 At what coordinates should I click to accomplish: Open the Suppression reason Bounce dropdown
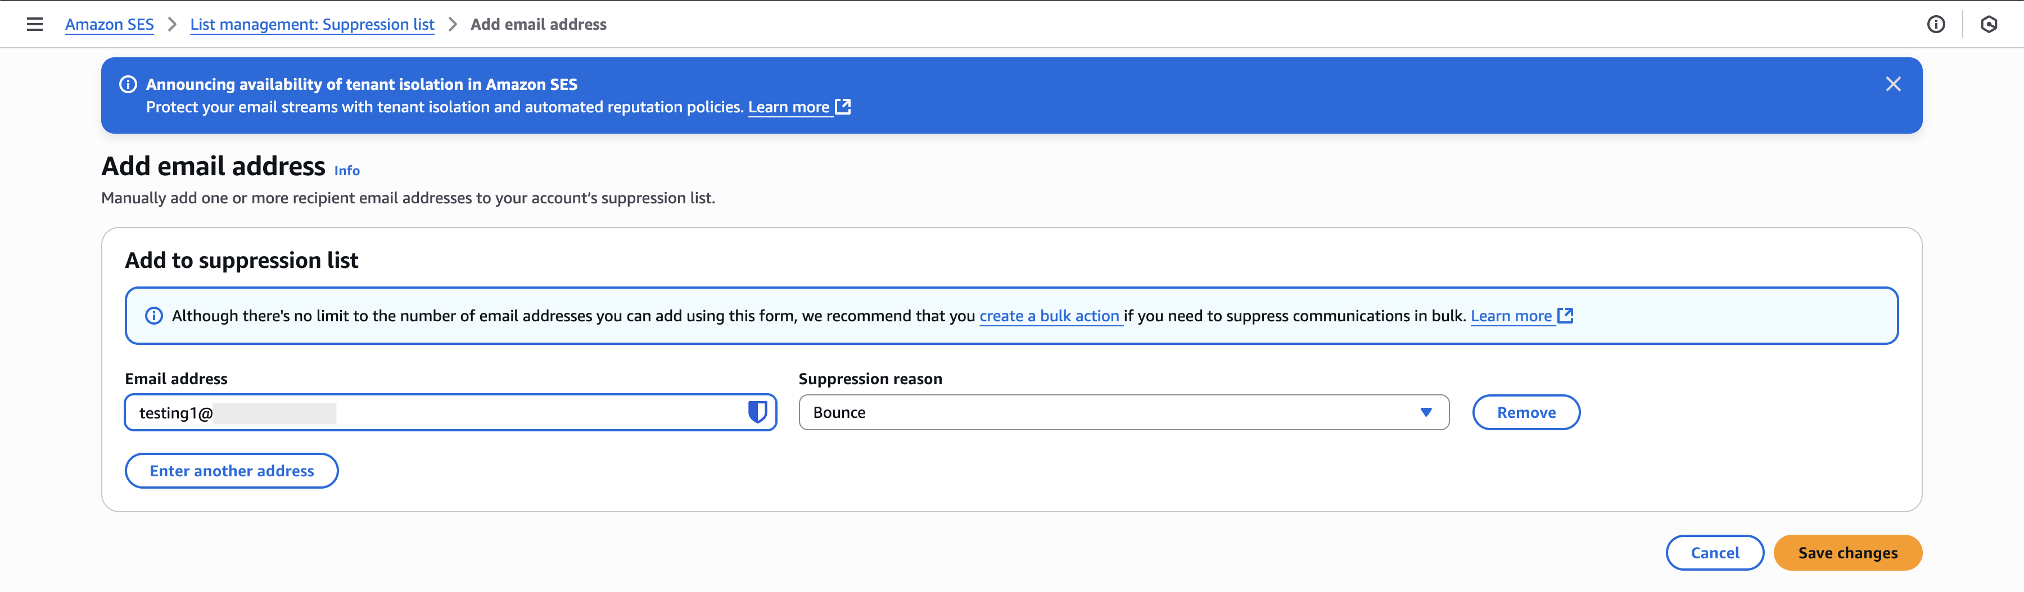pos(1123,412)
